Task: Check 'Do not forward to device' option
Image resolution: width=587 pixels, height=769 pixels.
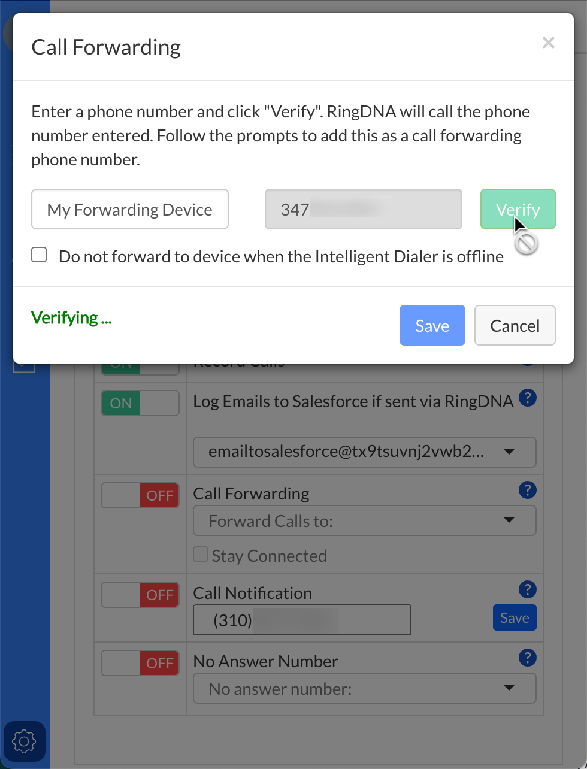Action: (x=40, y=256)
